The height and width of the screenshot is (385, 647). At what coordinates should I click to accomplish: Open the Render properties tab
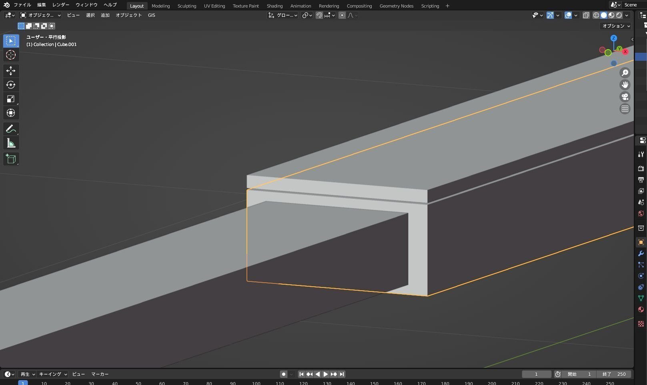(641, 168)
